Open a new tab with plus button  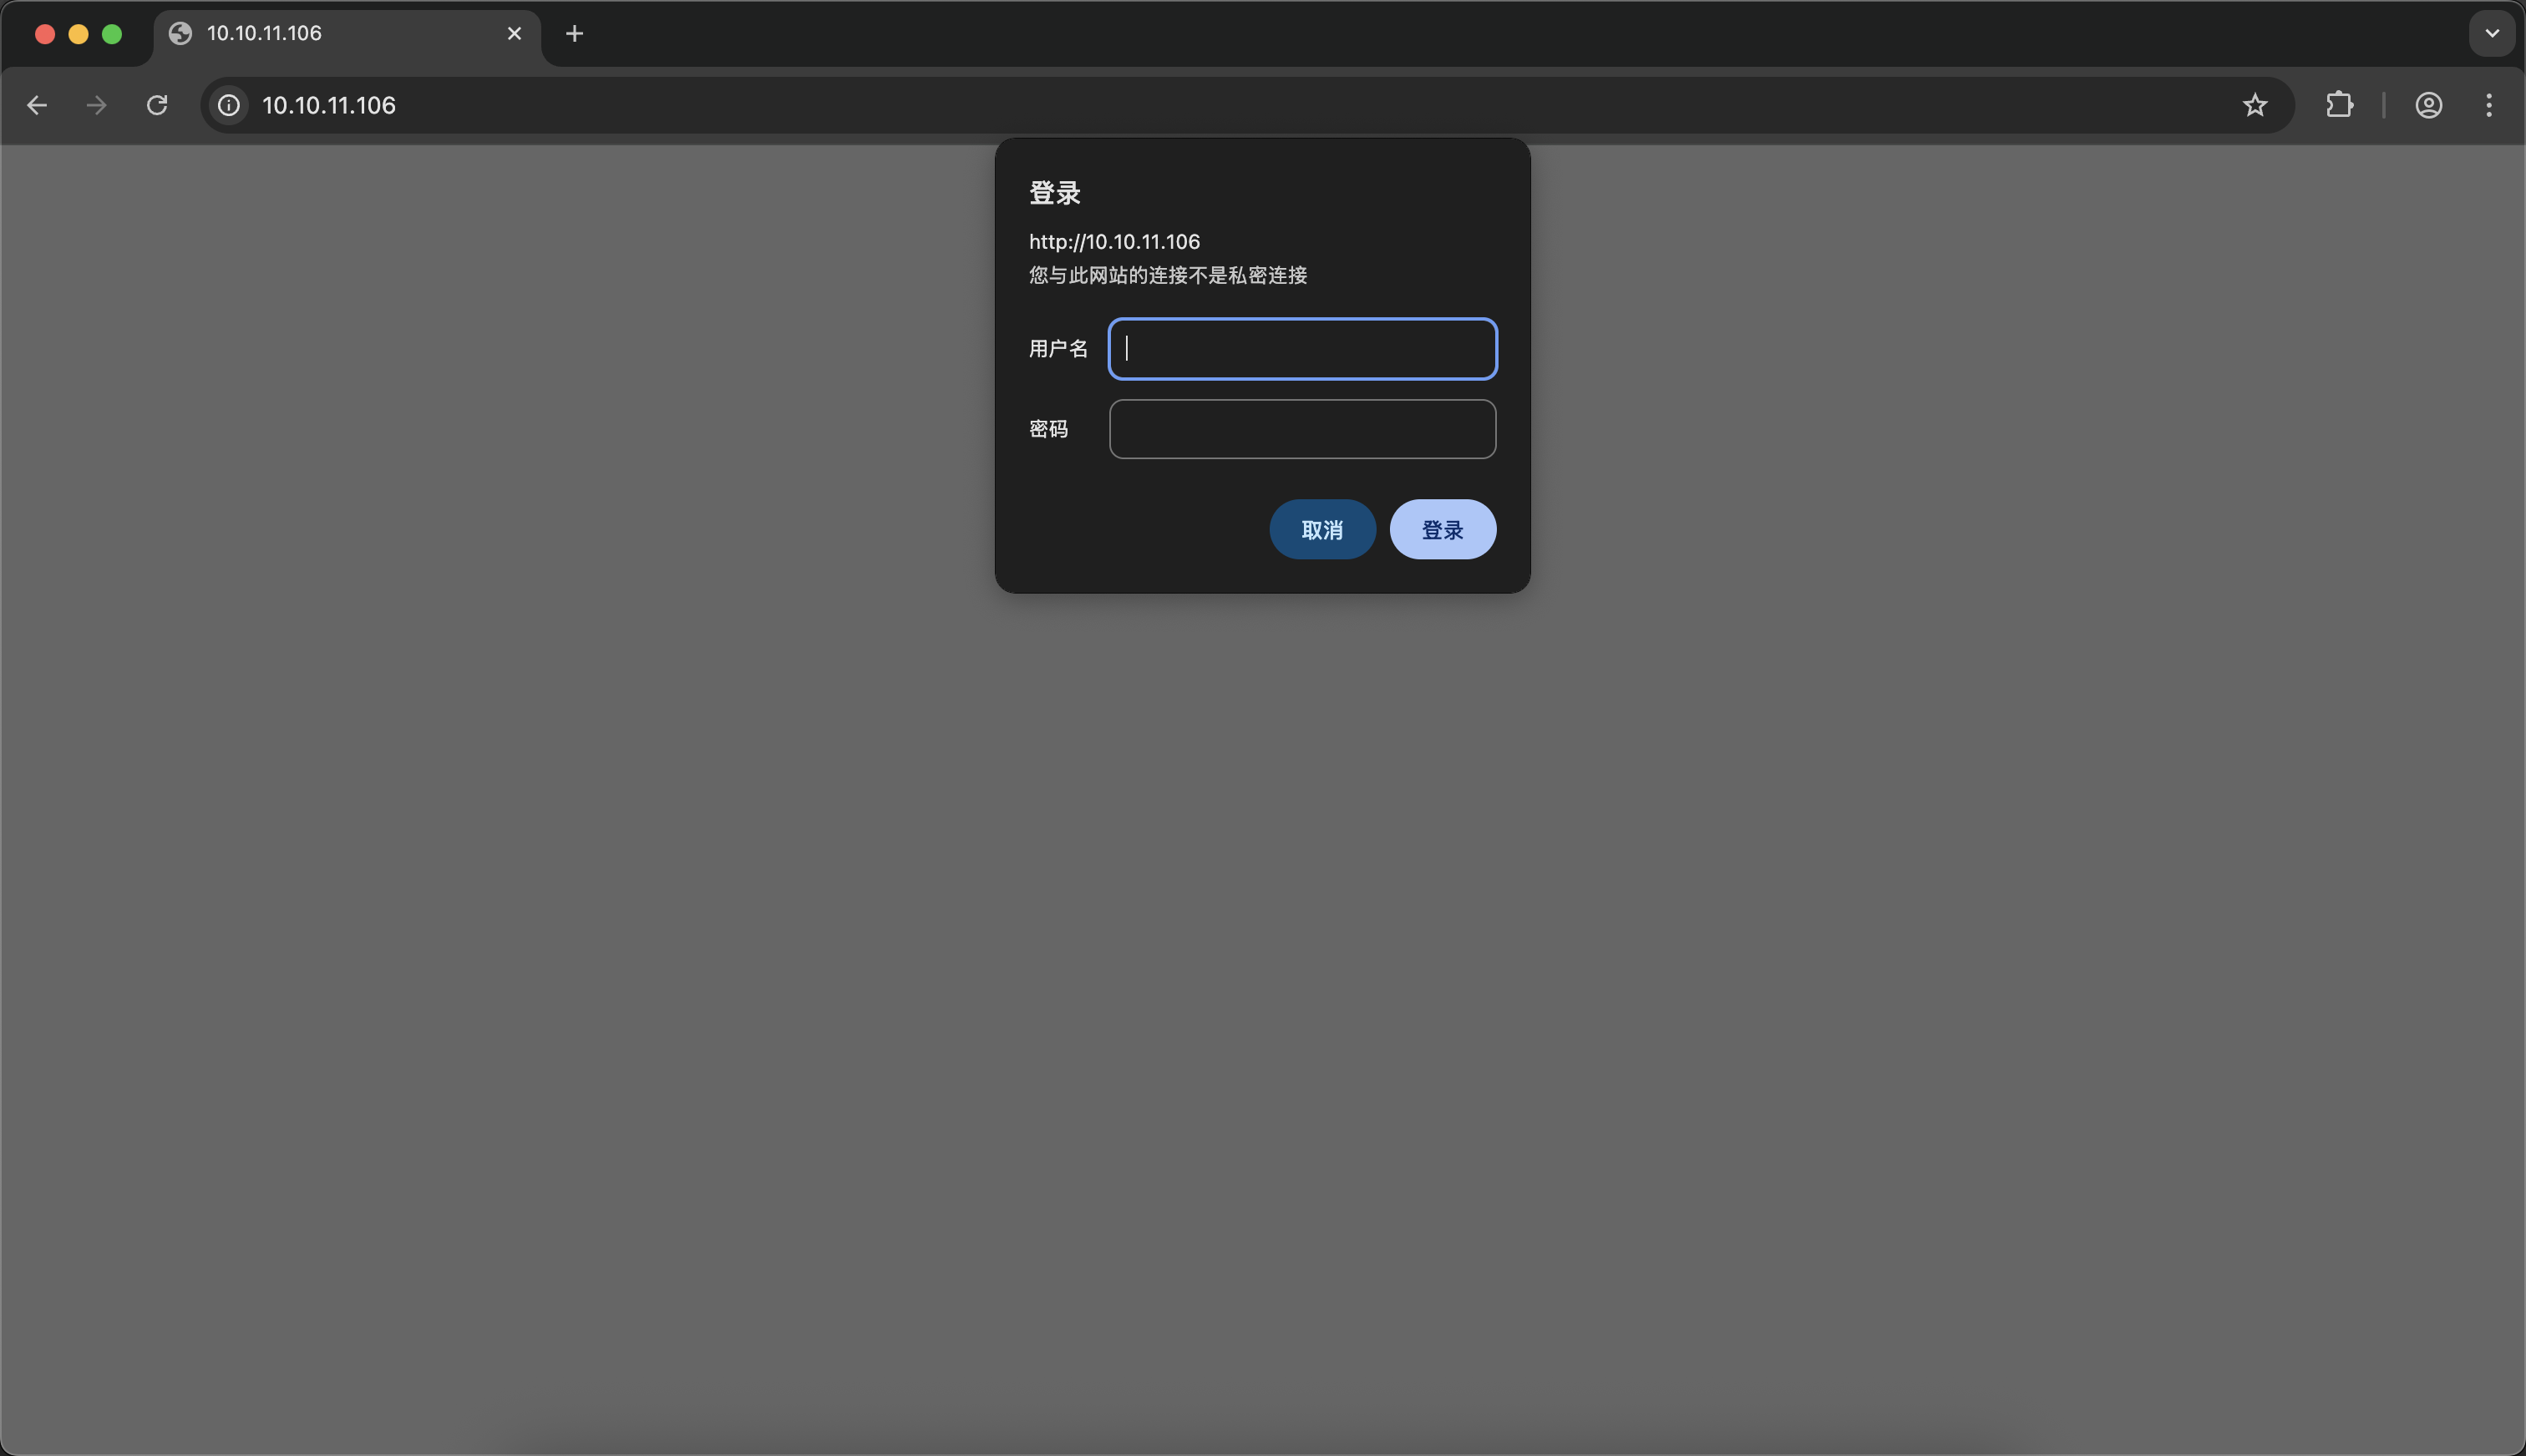574,34
